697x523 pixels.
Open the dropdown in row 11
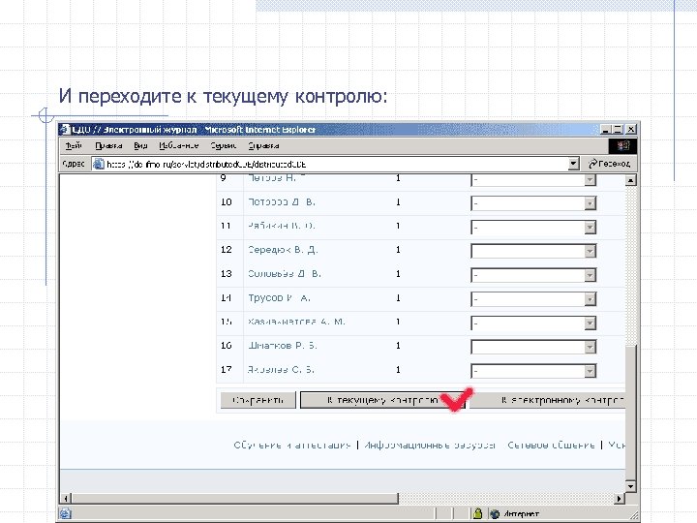[590, 228]
